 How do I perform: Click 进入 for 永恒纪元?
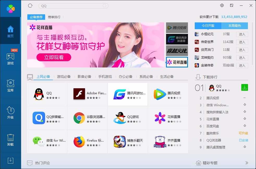[242, 34]
